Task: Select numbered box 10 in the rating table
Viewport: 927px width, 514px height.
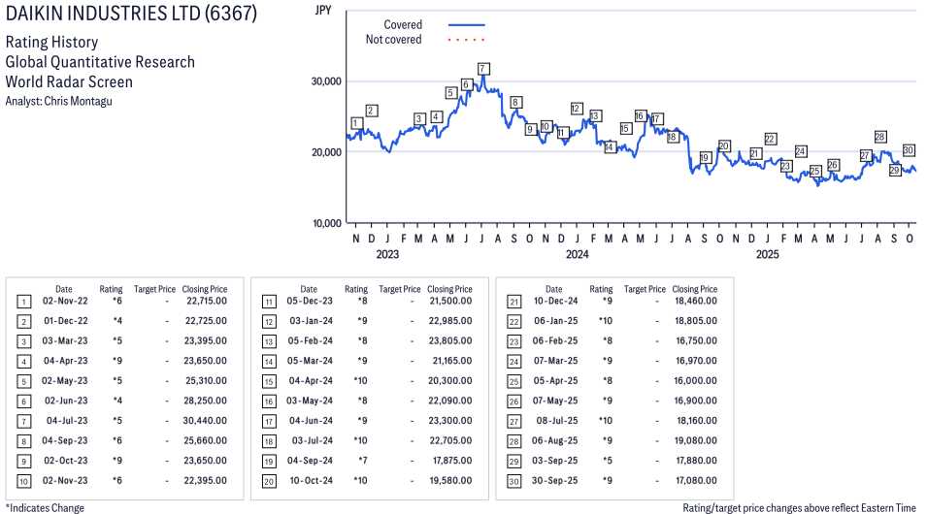Action: click(x=24, y=480)
